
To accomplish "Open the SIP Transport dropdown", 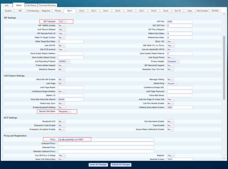I will tap(62, 22).
